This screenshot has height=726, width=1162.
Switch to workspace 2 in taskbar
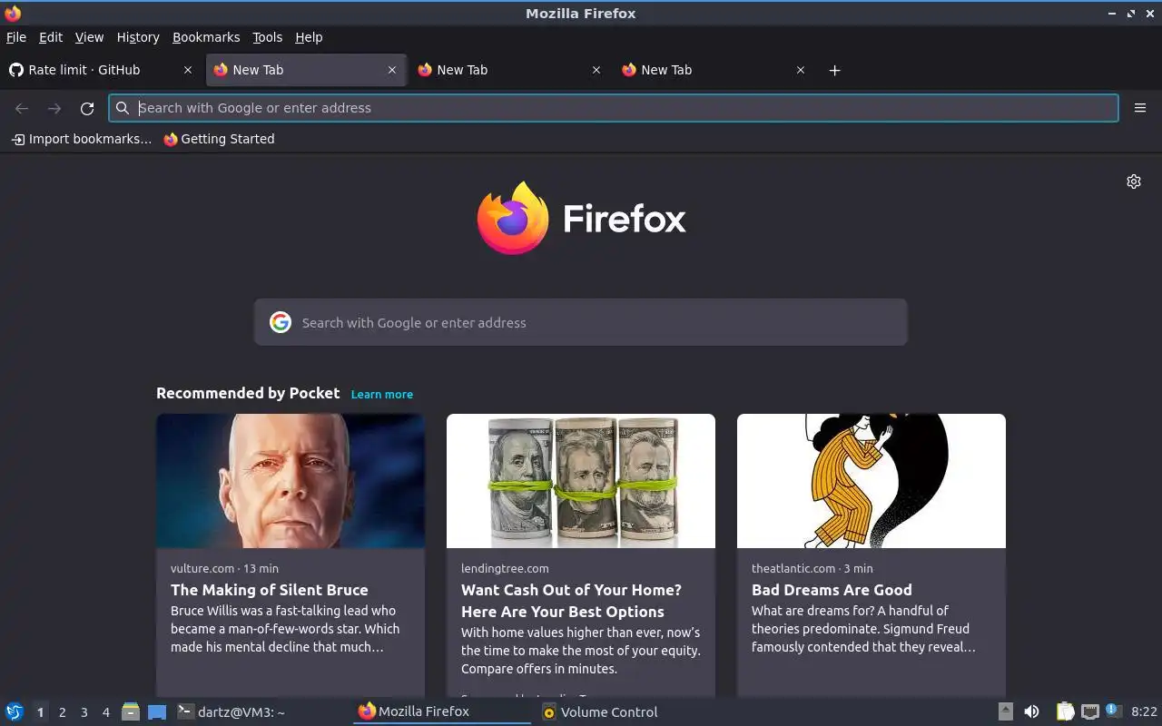coord(62,712)
